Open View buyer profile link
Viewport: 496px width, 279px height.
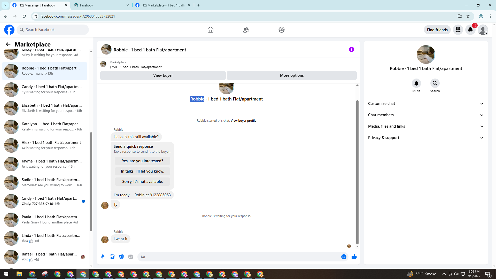point(243,121)
